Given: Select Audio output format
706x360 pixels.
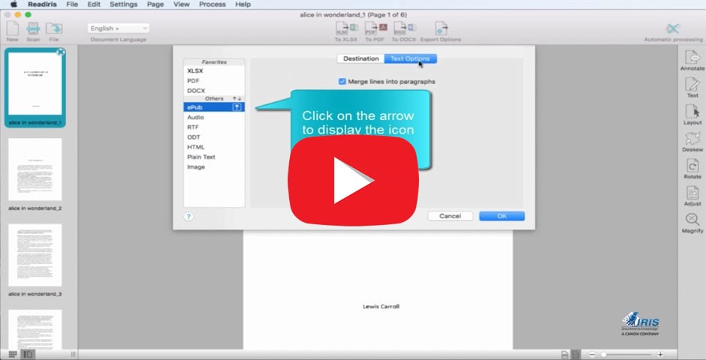Looking at the screenshot, I should pyautogui.click(x=214, y=117).
